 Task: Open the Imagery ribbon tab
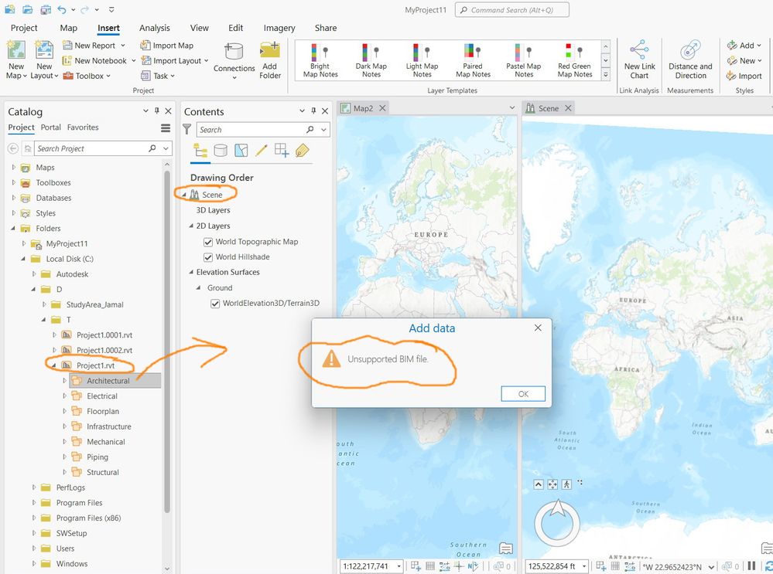279,28
